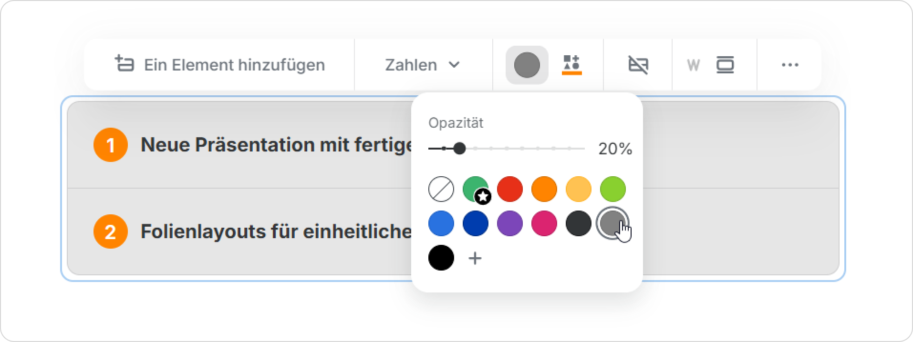The height and width of the screenshot is (342, 913).
Task: Click the "Neue Präsentation" list item text
Action: pyautogui.click(x=277, y=145)
